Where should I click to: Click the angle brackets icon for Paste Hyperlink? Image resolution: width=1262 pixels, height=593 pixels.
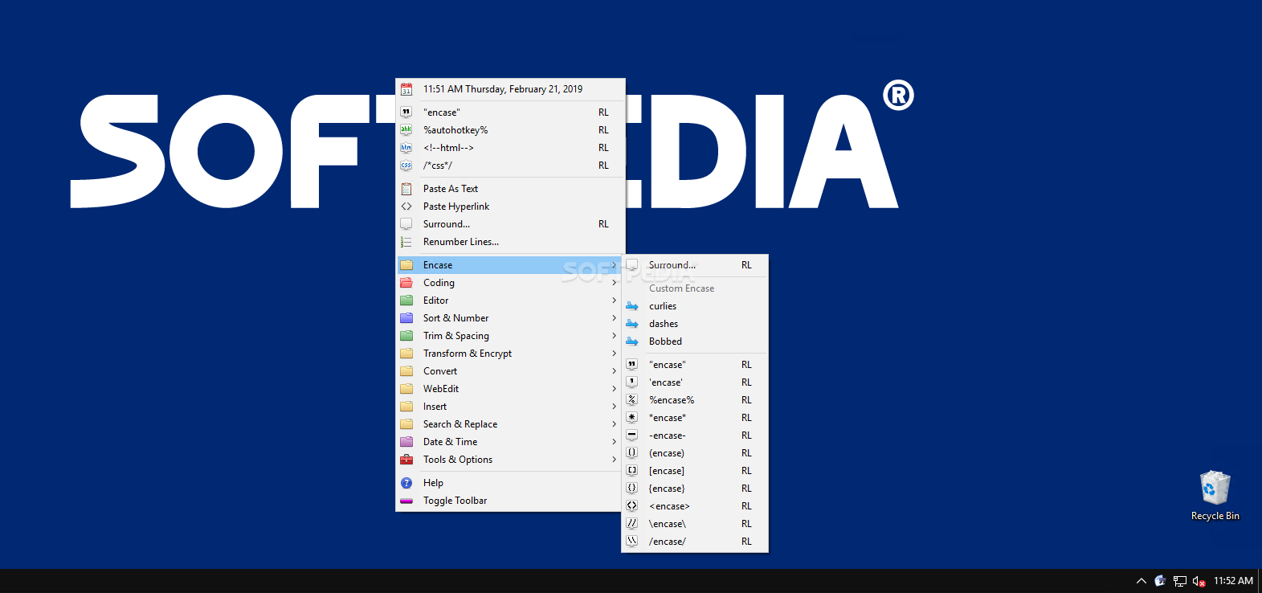point(406,207)
